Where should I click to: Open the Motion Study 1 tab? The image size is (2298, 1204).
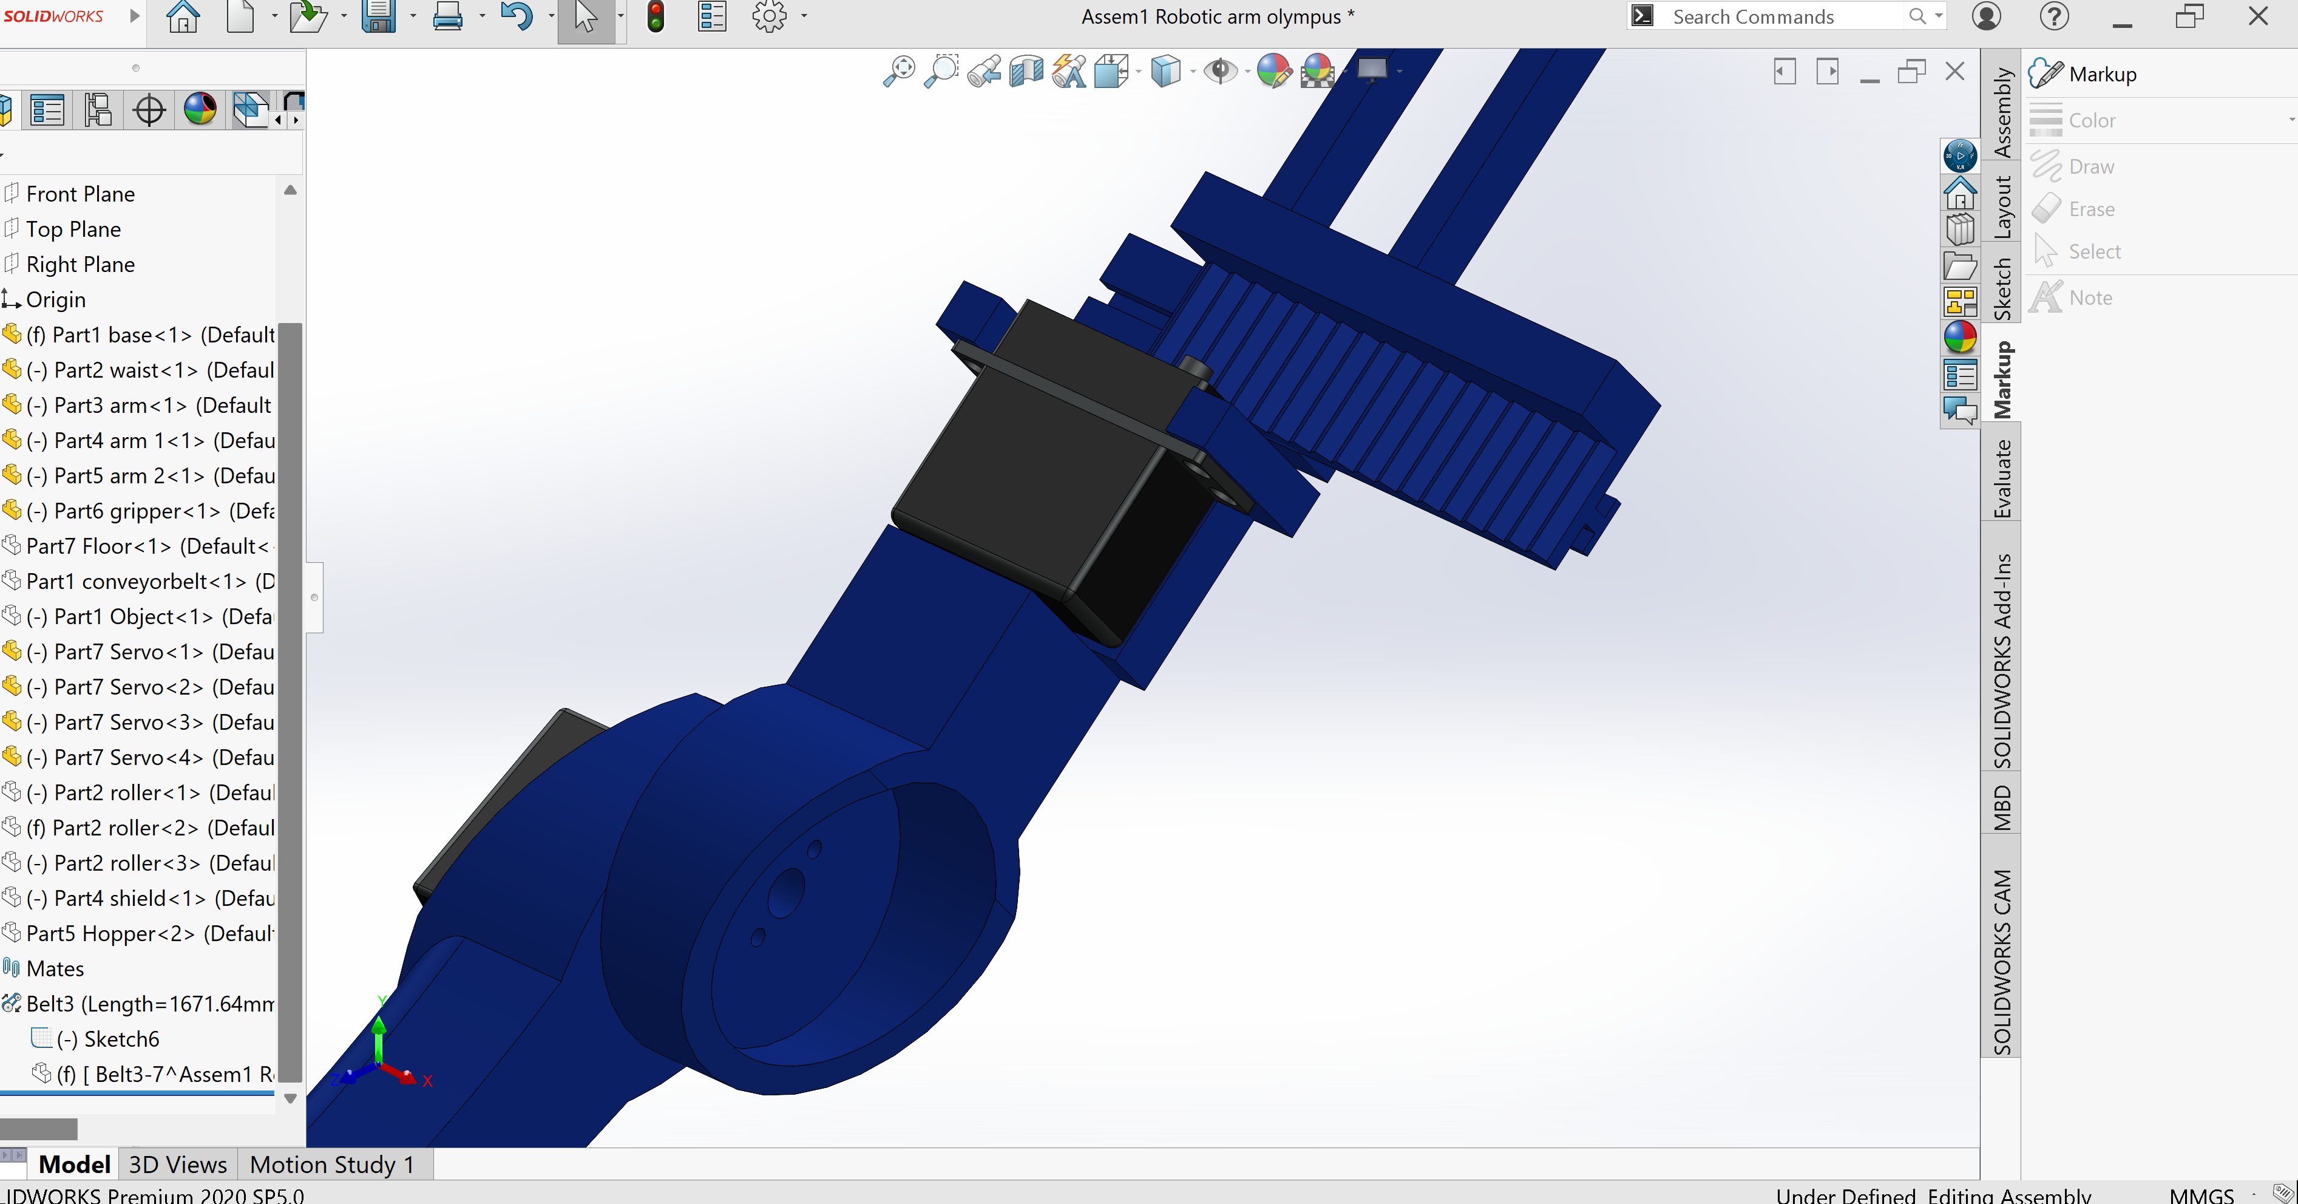click(x=332, y=1165)
